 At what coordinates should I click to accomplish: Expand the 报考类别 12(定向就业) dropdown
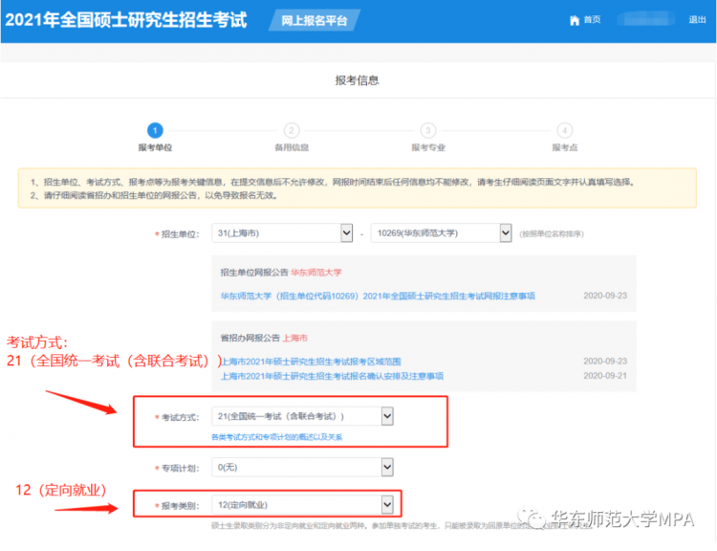coord(303,504)
